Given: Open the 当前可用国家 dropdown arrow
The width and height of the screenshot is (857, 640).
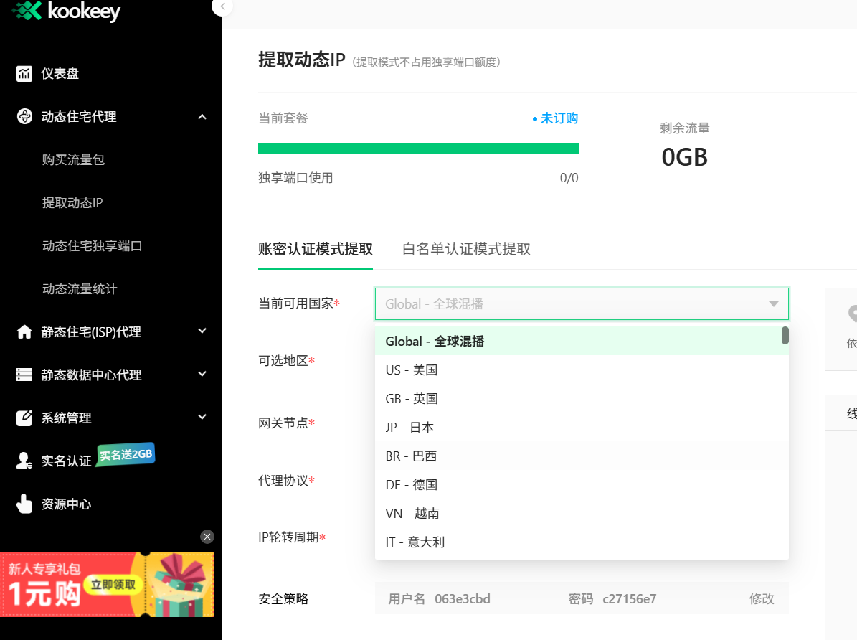Looking at the screenshot, I should [773, 304].
